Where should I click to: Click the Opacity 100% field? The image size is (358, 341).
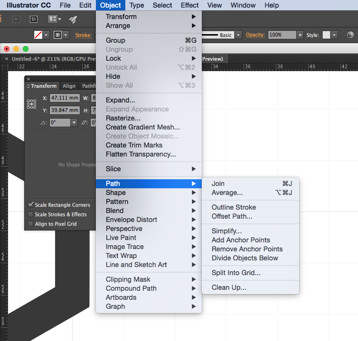pos(282,35)
